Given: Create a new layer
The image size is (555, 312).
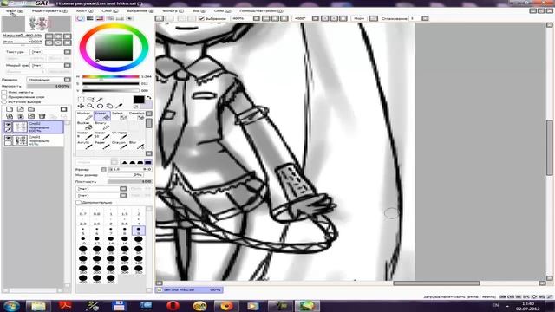Looking at the screenshot, I should [10, 109].
